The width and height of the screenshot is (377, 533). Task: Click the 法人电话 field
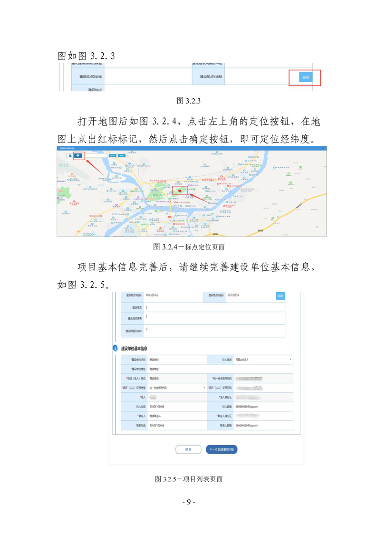177,407
